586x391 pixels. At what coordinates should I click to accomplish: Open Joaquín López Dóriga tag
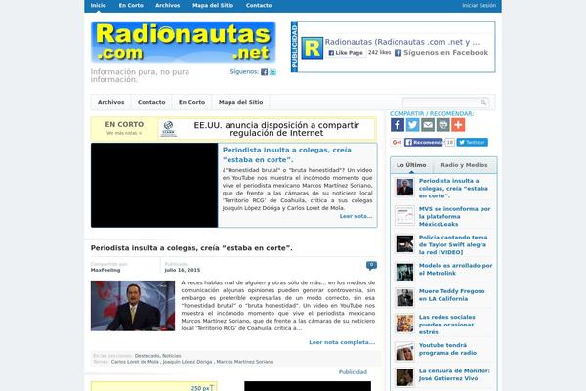[x=188, y=362]
